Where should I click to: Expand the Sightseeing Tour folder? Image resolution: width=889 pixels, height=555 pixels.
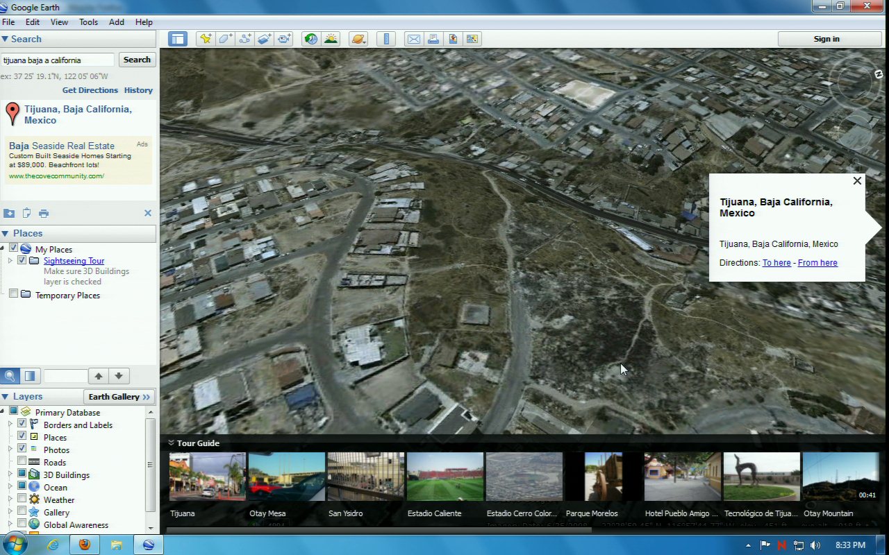click(x=10, y=261)
